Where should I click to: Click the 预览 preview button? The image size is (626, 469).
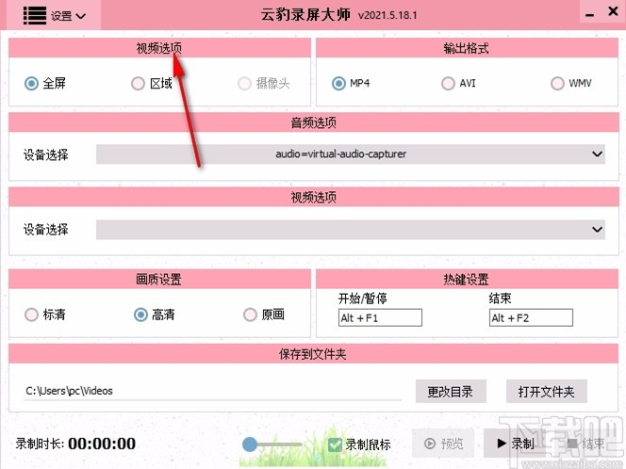(x=443, y=444)
